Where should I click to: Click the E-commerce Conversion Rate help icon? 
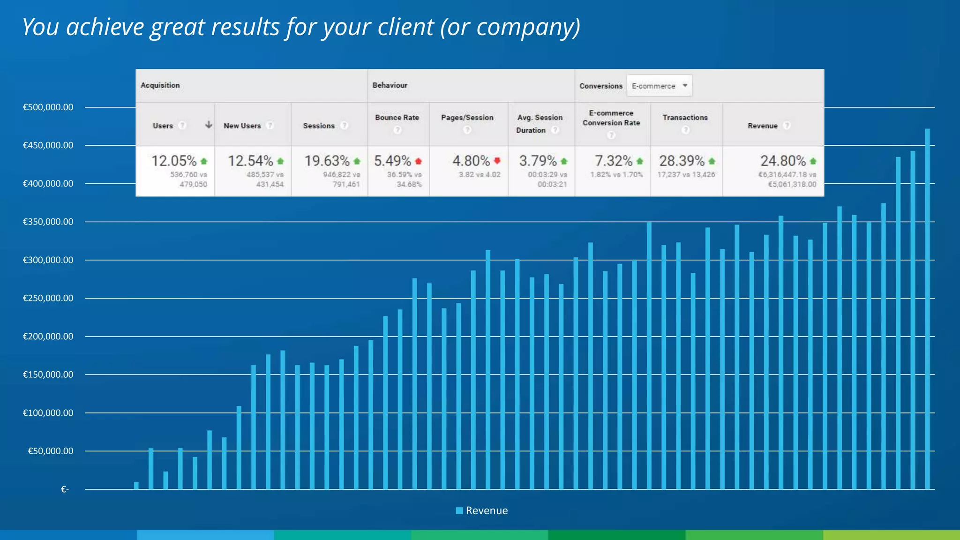pos(611,135)
